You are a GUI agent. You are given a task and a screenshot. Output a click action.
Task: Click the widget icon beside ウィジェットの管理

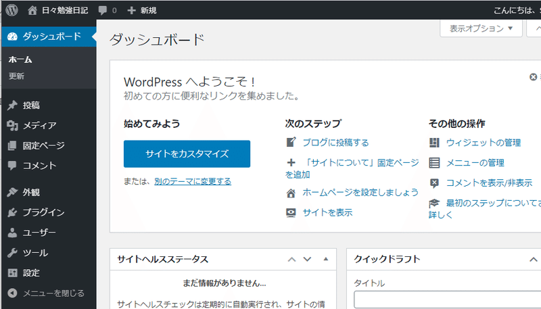point(434,143)
